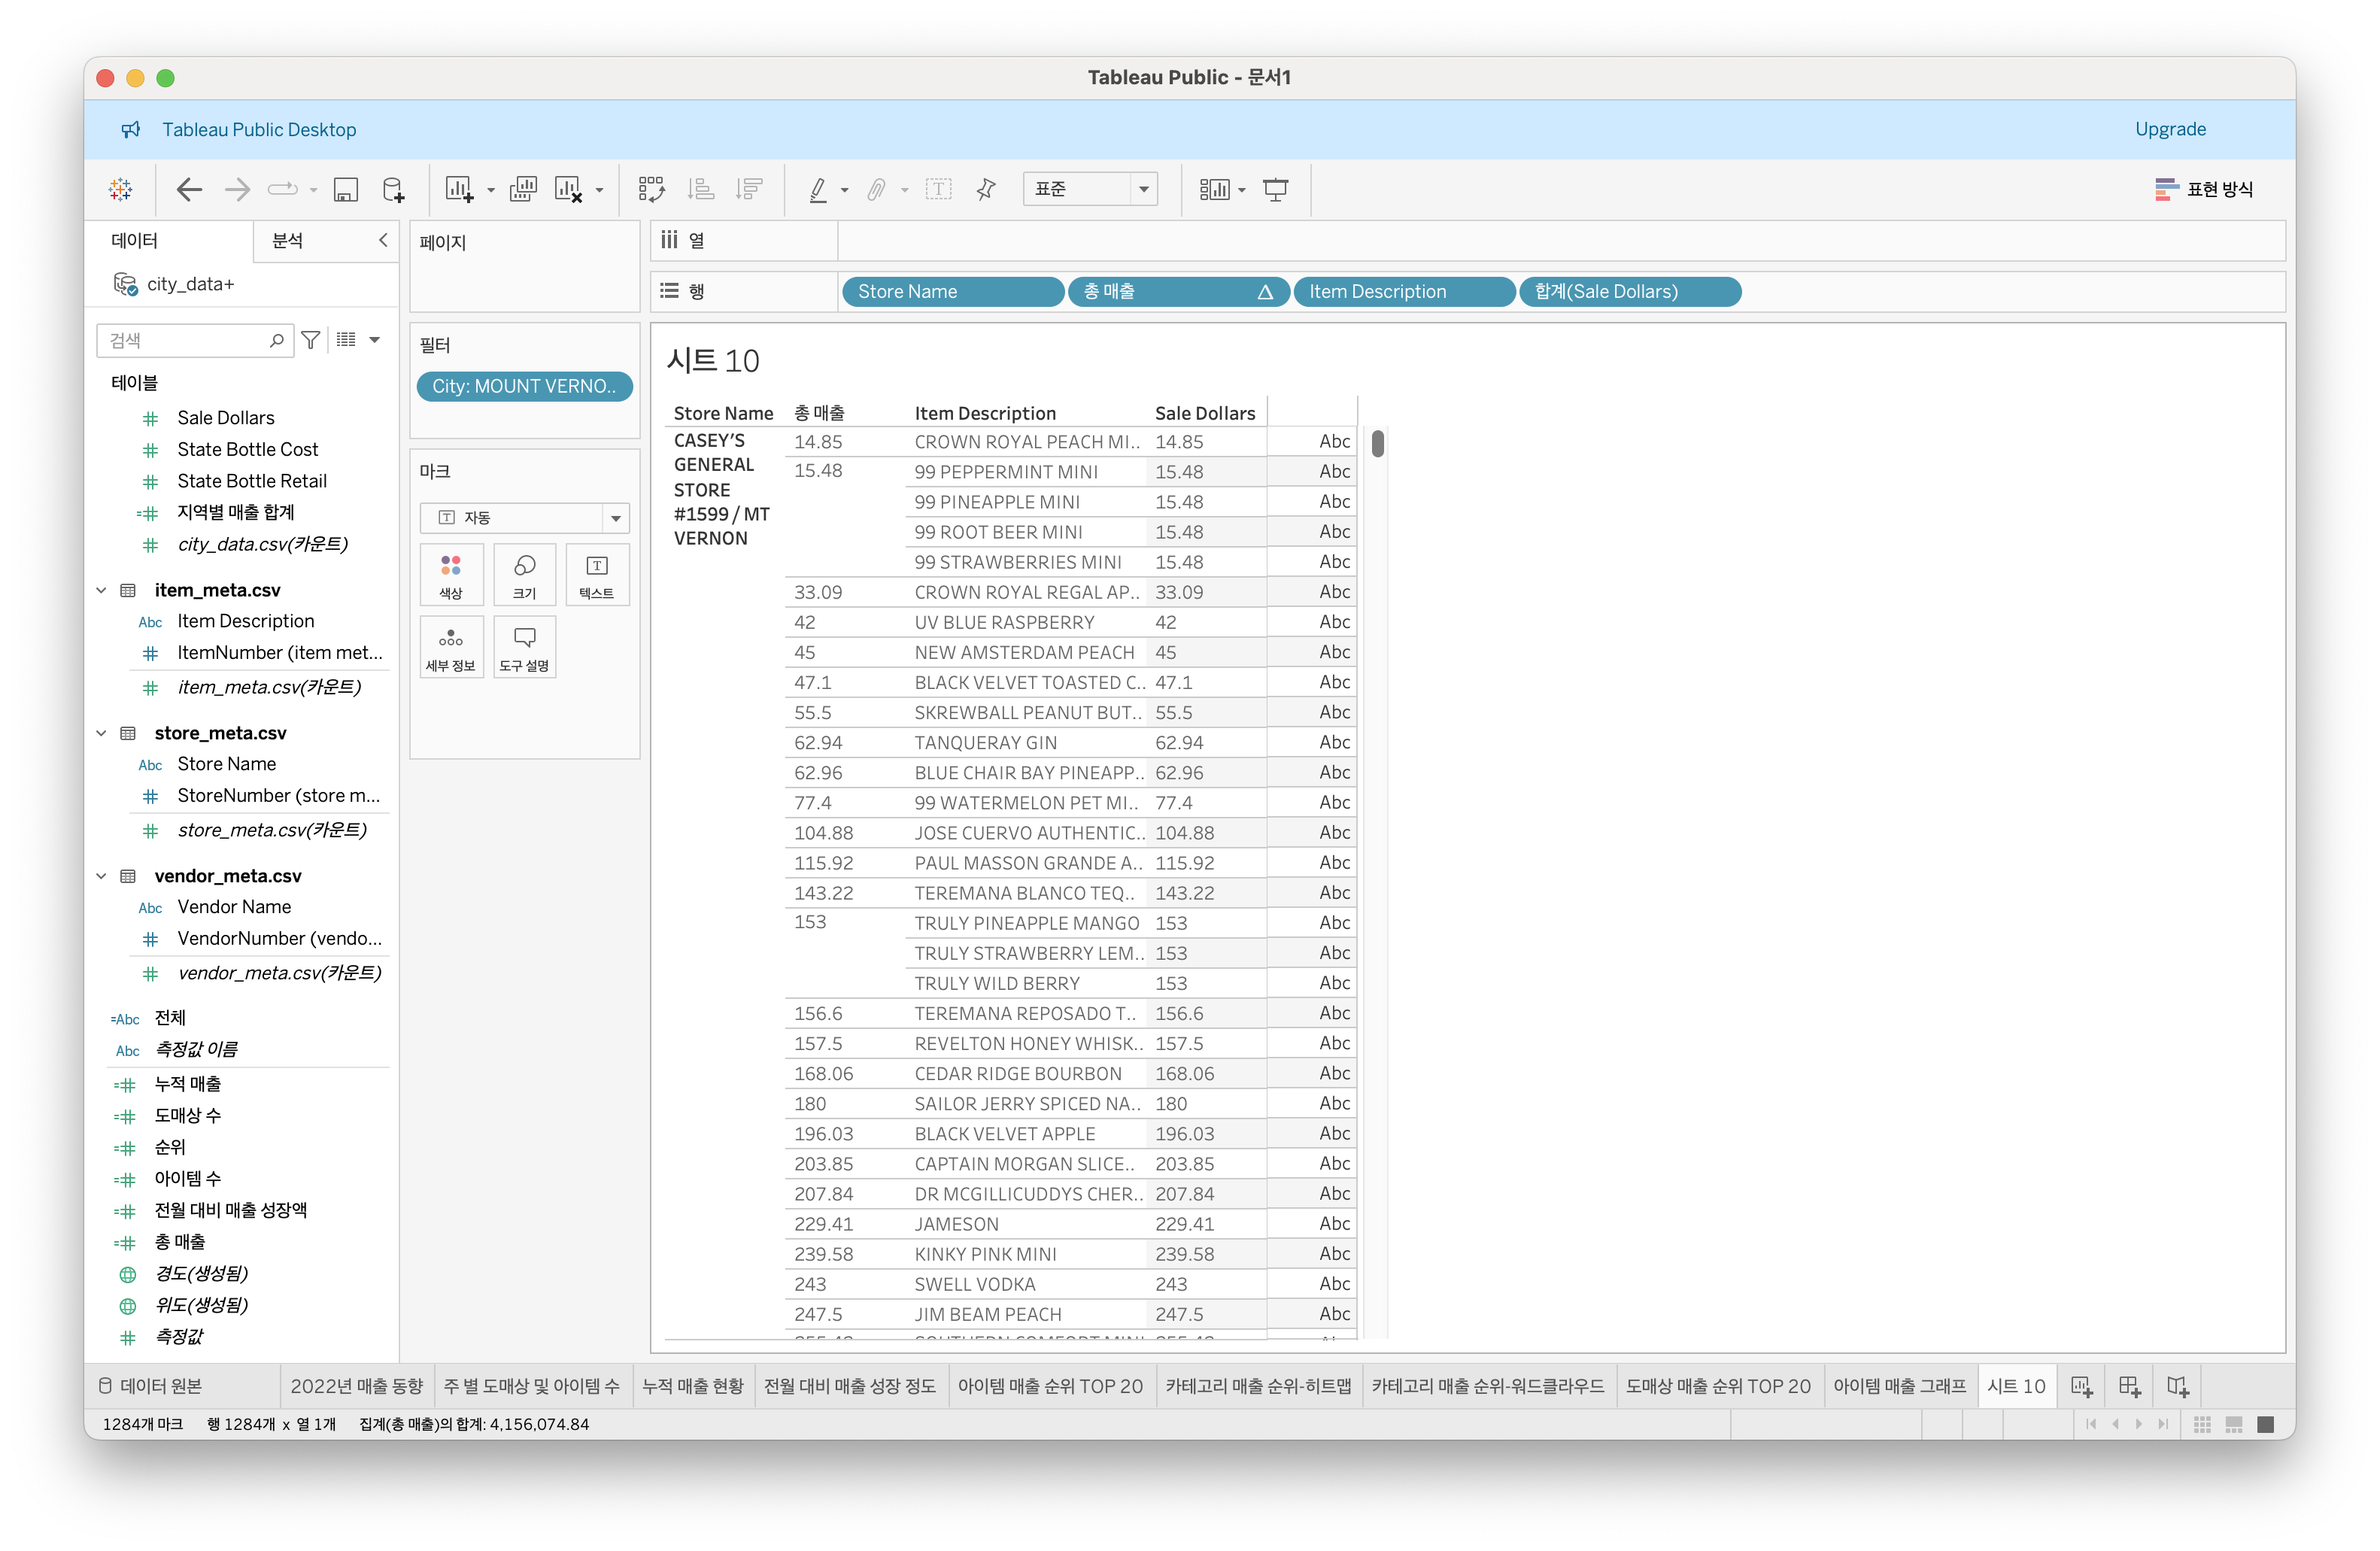Screen dimensions: 2380x1551
Task: Click the presentation mode icon
Action: pyautogui.click(x=1275, y=190)
